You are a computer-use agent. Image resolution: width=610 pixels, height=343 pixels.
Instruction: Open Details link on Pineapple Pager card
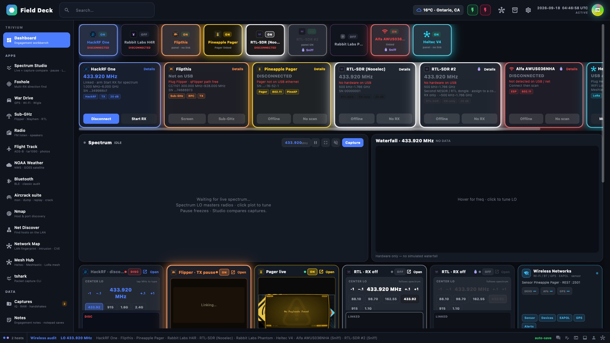319,69
